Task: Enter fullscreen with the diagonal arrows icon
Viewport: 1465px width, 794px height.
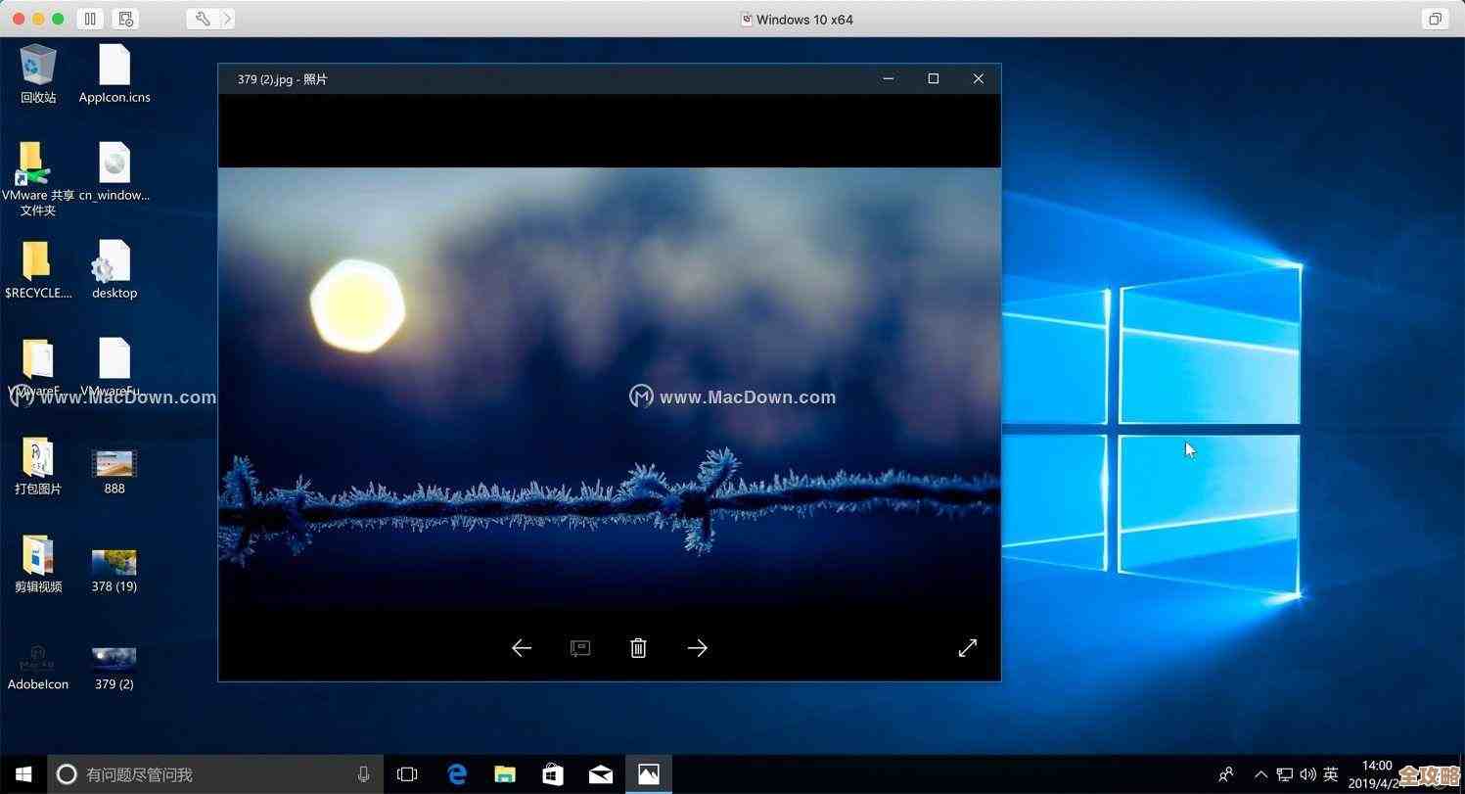Action: point(967,648)
